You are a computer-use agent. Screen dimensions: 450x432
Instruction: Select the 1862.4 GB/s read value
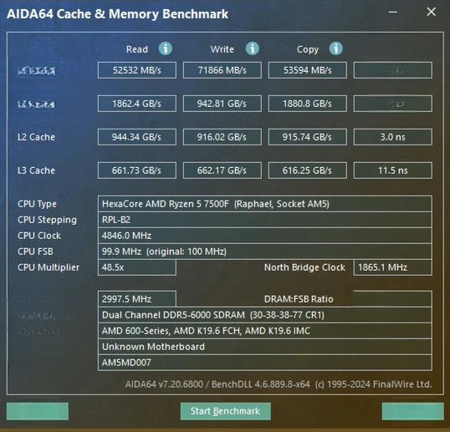(137, 104)
